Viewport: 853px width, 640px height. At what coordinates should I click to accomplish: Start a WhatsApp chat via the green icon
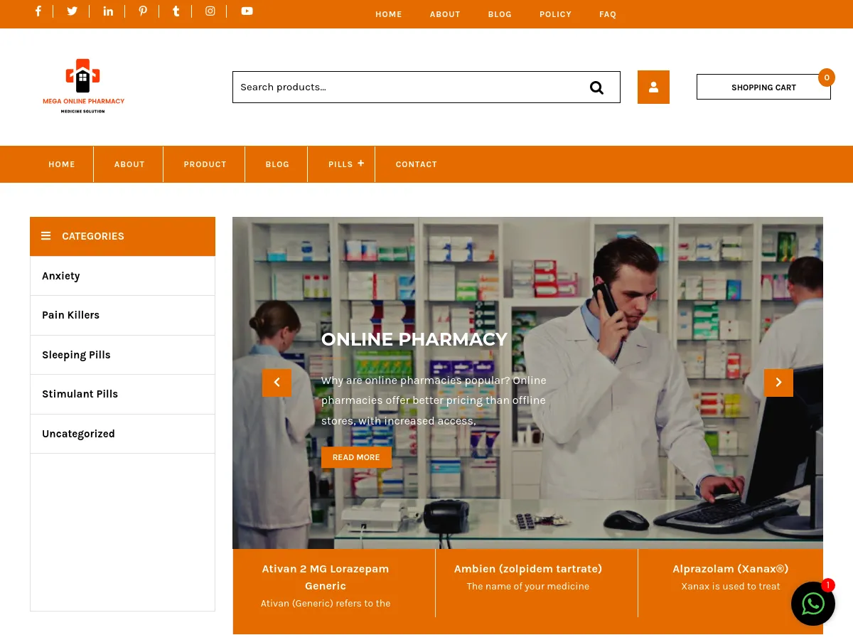click(x=813, y=604)
